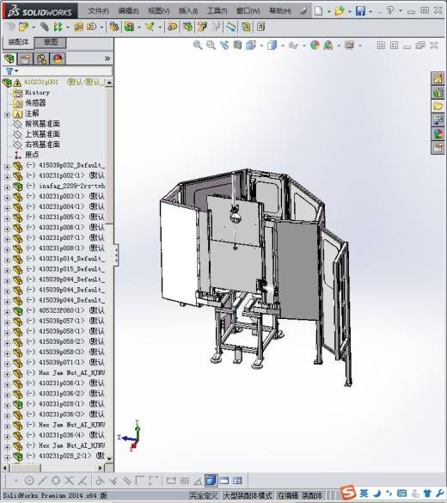Viewport: 447px width, 503px height.
Task: Open the dropdown arrow beside Open file
Action: [x=350, y=11]
